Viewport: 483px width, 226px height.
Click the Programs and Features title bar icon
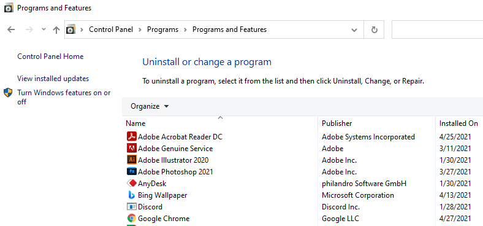9,8
